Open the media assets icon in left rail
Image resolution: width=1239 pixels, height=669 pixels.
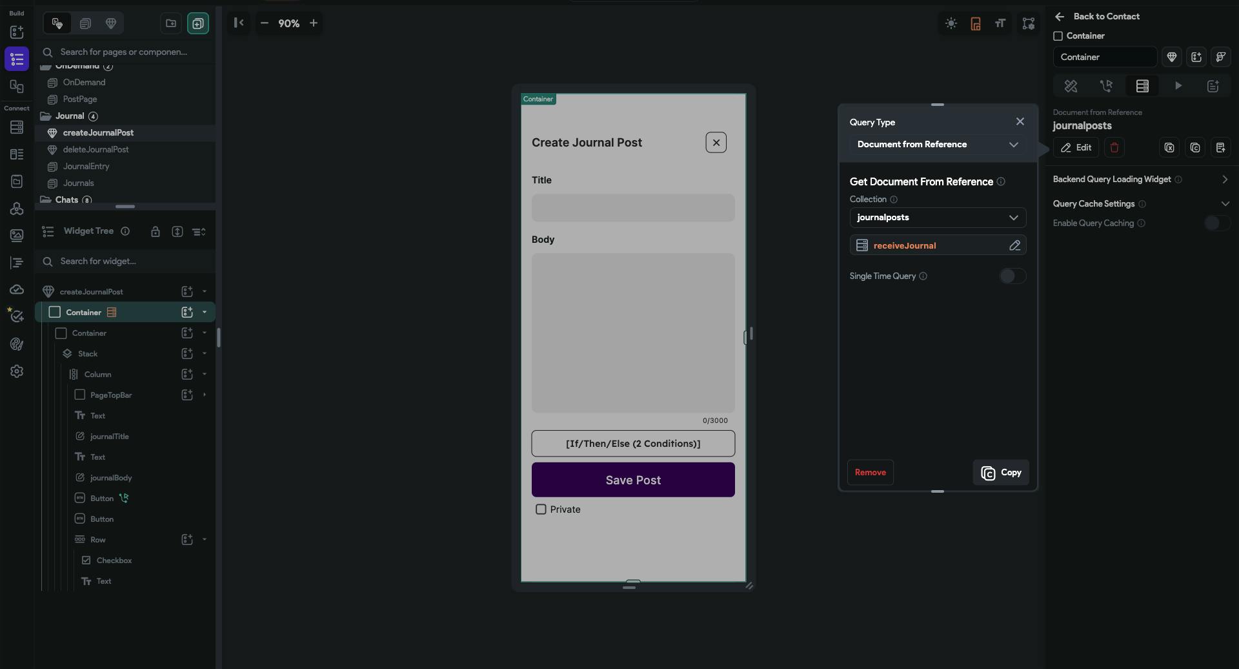(x=17, y=236)
